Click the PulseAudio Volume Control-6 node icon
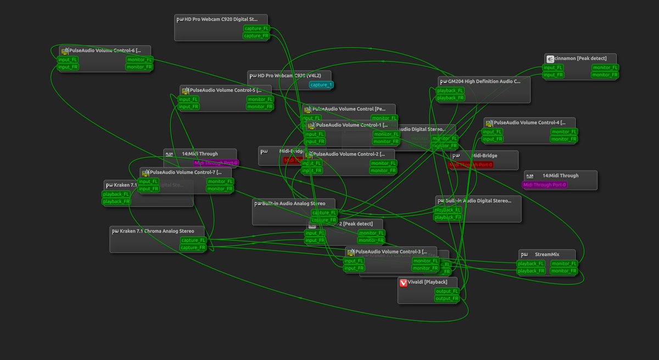659x360 pixels. 65,51
